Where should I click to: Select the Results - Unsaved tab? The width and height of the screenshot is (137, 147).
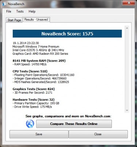tap(36, 19)
